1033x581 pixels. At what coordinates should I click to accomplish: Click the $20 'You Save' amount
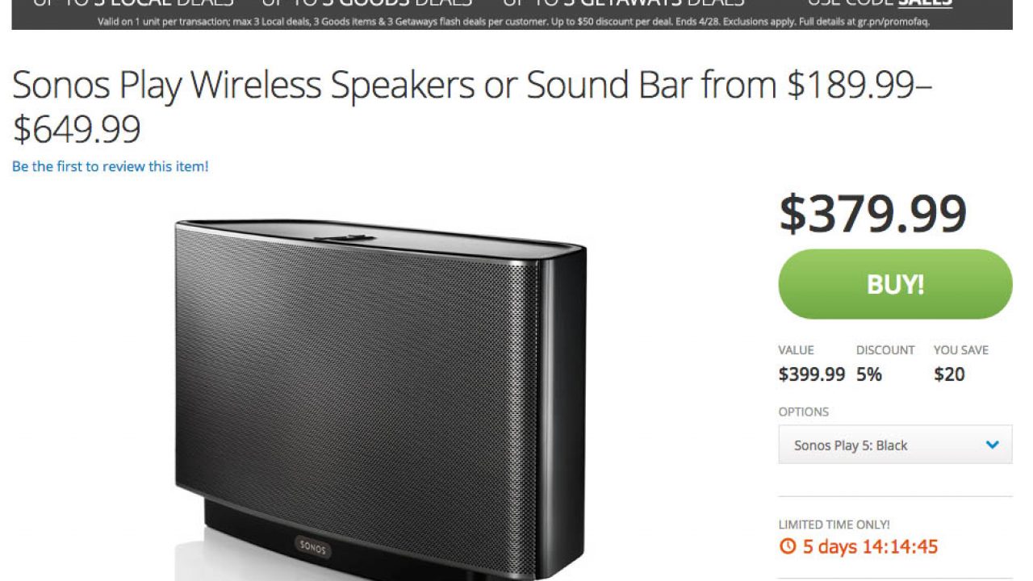[949, 374]
